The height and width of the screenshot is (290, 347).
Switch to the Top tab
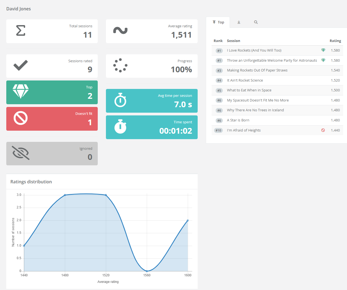[218, 22]
